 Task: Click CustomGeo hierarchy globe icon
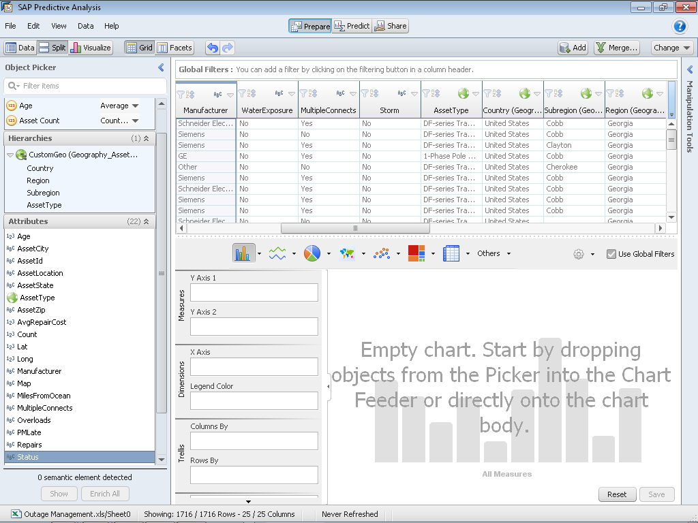21,155
